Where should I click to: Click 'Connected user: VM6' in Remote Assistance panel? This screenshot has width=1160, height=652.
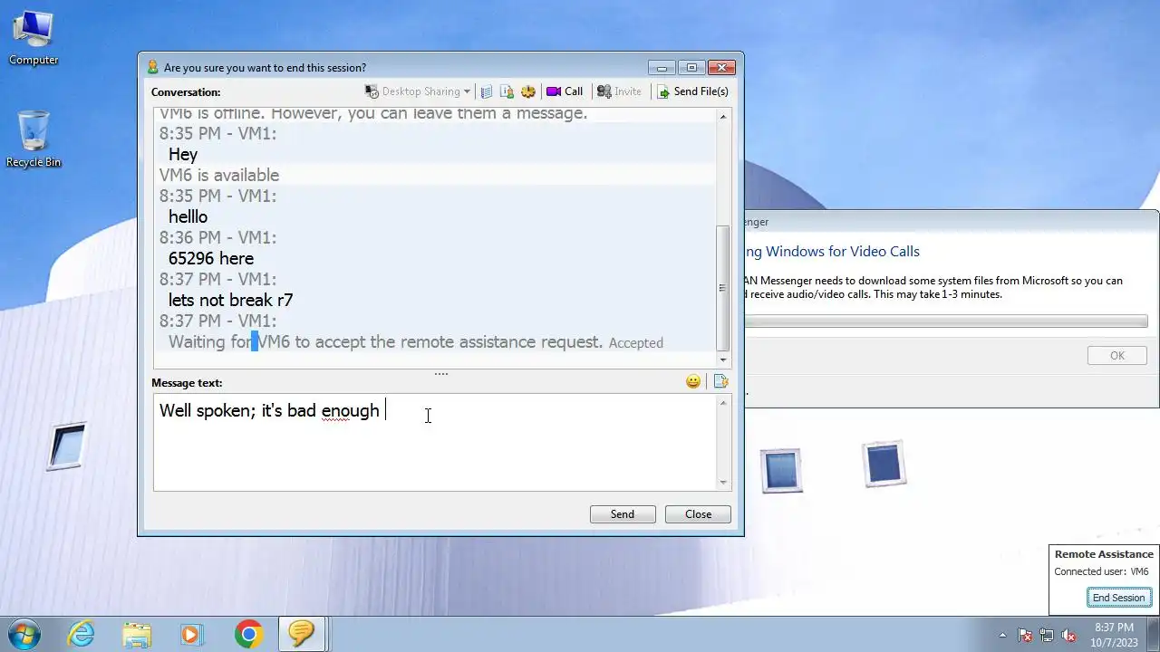pyautogui.click(x=1101, y=571)
